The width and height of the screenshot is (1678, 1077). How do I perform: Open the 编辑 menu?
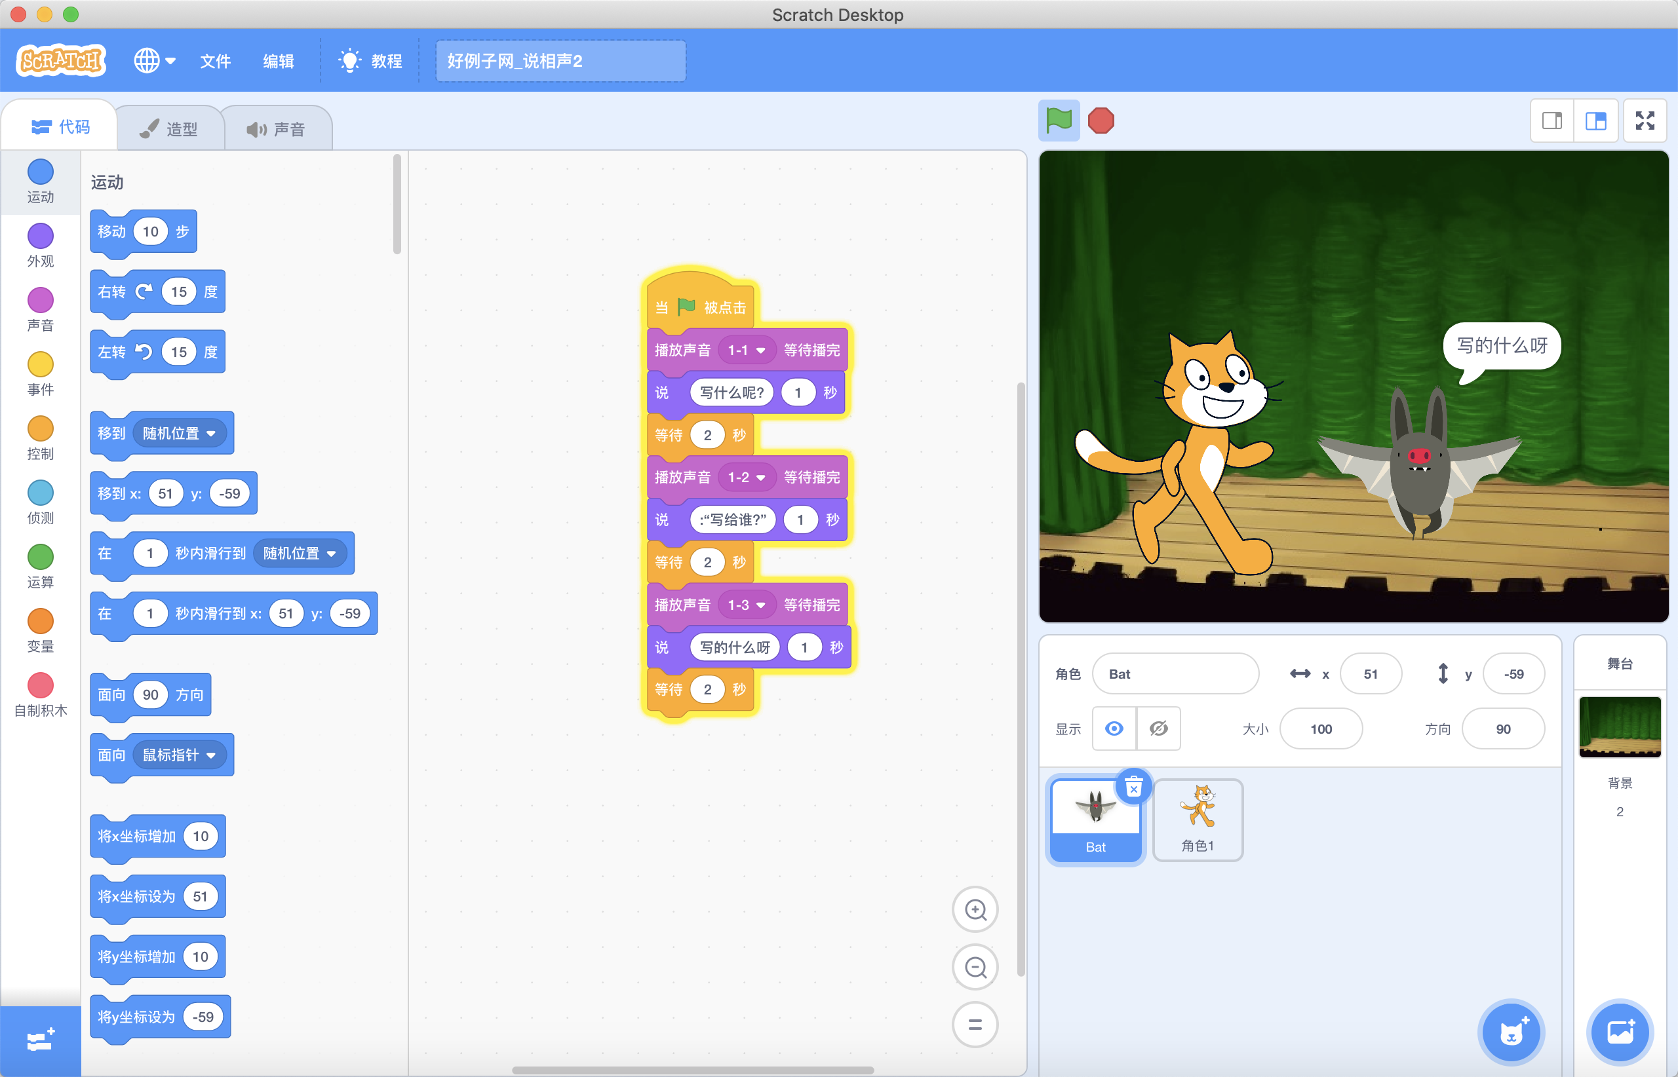[278, 61]
